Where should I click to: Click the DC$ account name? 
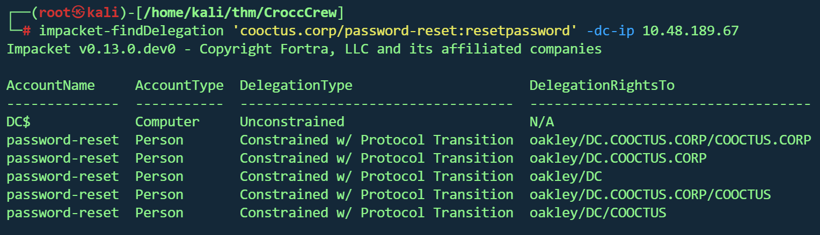[18, 122]
